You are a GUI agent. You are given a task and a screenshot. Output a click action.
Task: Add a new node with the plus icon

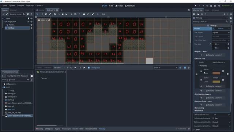(3, 14)
